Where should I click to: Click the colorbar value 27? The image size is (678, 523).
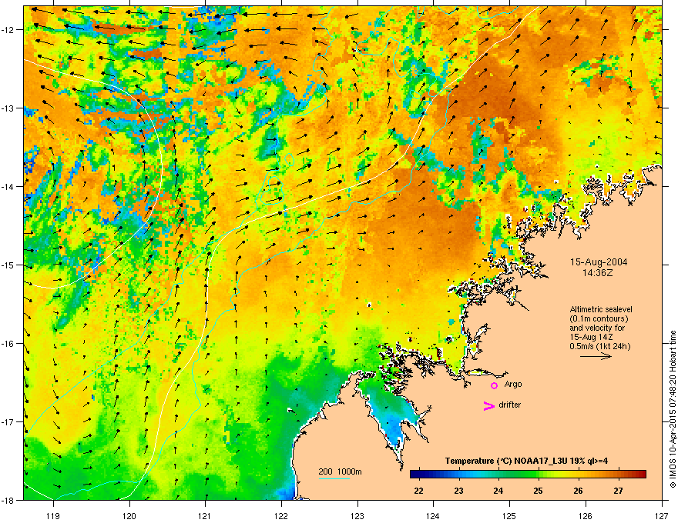click(619, 491)
